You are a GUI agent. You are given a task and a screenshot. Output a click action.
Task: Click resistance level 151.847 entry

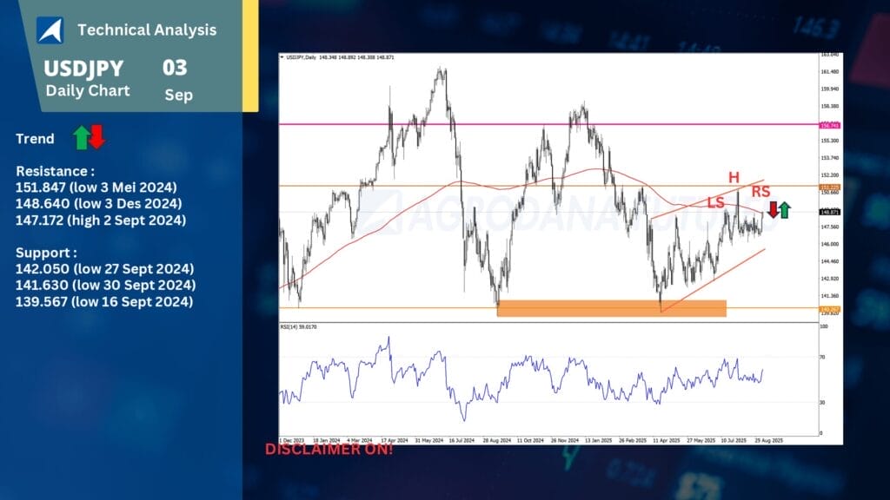96,187
